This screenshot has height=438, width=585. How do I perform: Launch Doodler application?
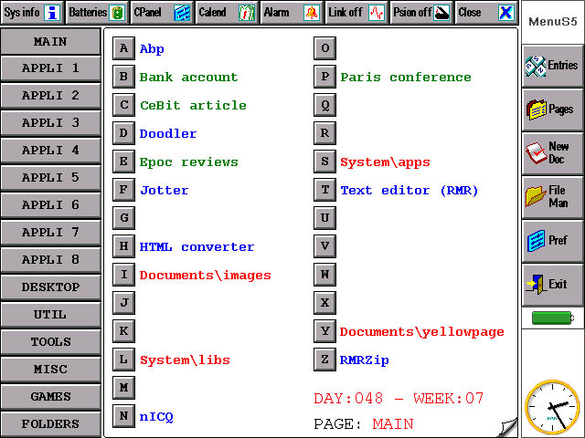pyautogui.click(x=168, y=134)
